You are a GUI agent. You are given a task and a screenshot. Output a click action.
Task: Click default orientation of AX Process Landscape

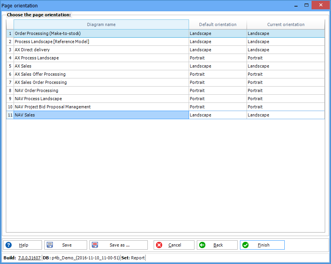pyautogui.click(x=218, y=58)
